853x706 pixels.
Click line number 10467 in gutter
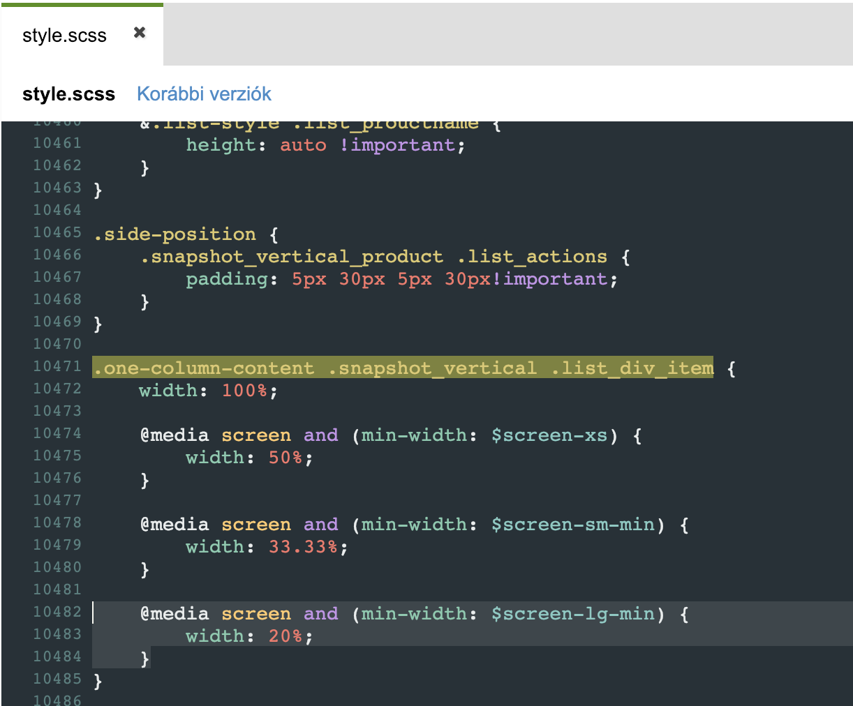pos(57,277)
